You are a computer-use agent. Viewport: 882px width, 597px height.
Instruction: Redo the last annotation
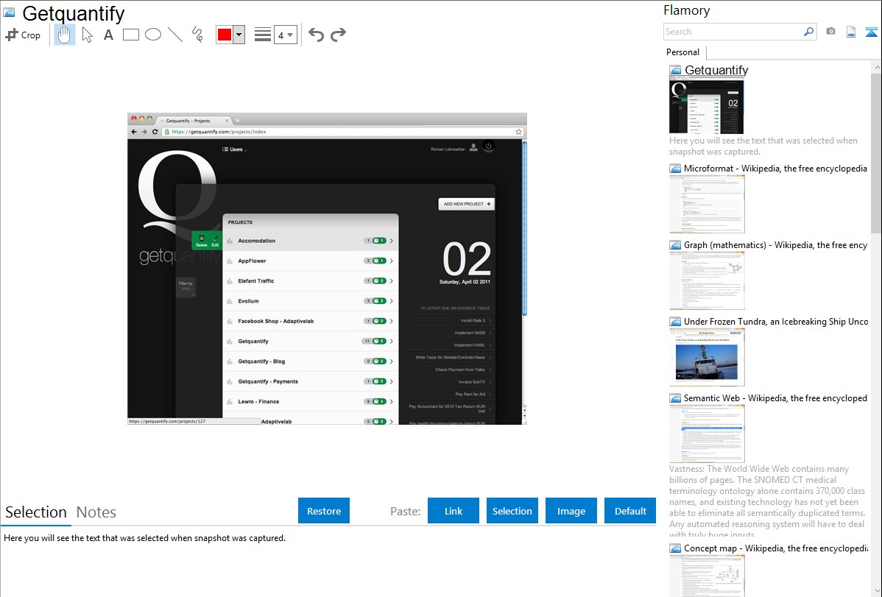pos(338,35)
